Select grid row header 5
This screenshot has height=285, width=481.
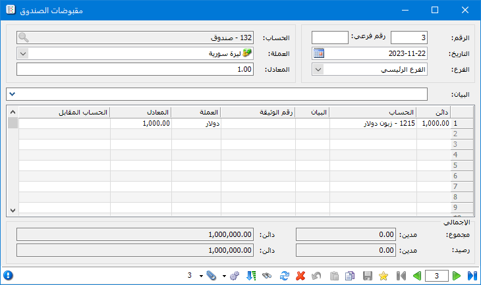[462, 165]
